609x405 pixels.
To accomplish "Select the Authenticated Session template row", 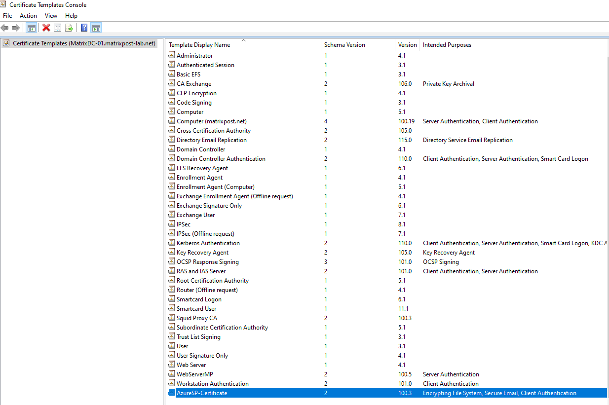I will click(387, 65).
